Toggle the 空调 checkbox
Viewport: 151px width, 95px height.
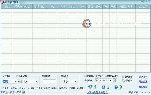(29, 88)
